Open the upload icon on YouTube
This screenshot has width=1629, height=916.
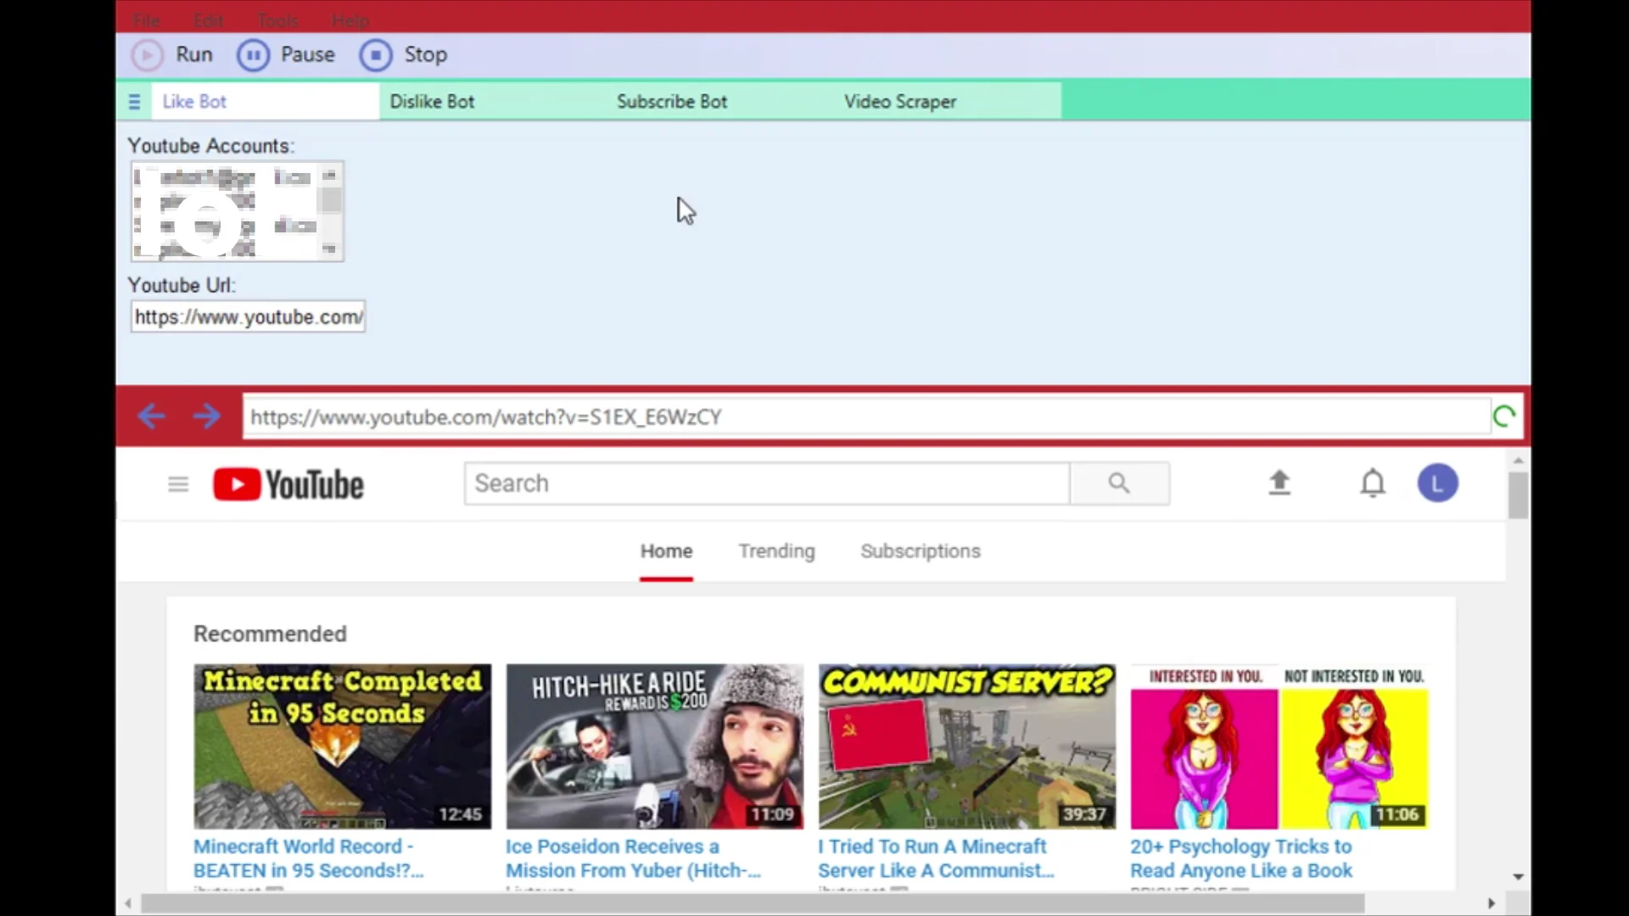click(x=1279, y=483)
